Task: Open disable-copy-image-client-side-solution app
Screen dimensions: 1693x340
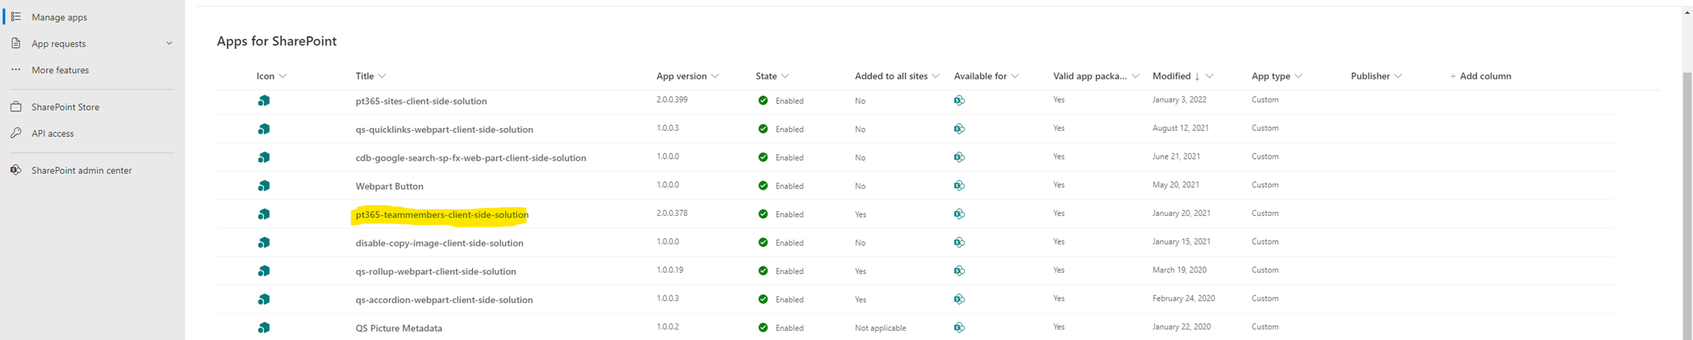Action: (x=439, y=243)
